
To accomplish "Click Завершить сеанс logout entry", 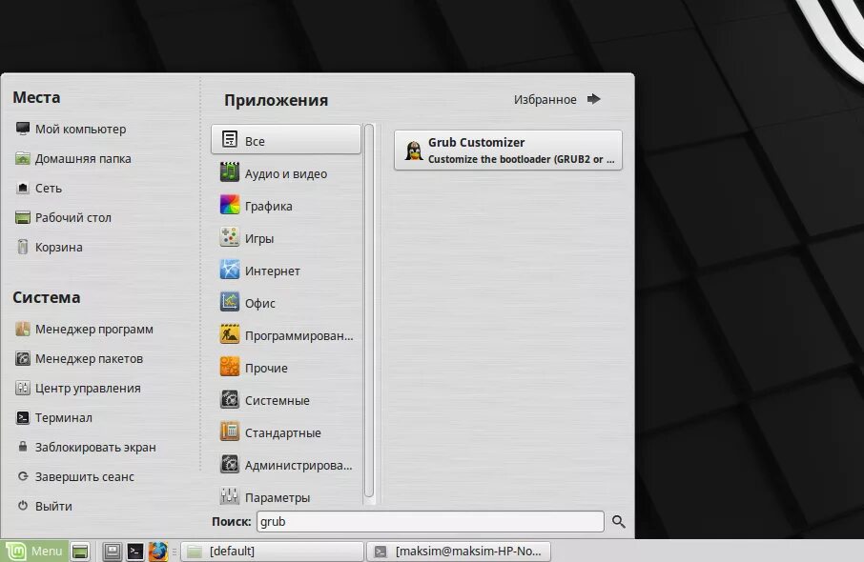I will 75,476.
